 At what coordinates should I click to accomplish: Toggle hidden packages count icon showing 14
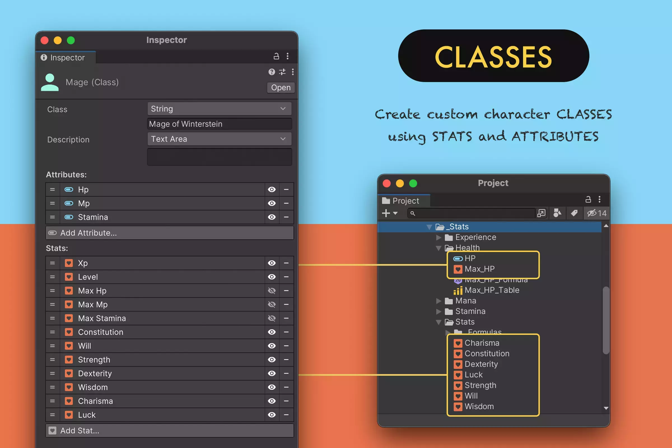pos(597,213)
